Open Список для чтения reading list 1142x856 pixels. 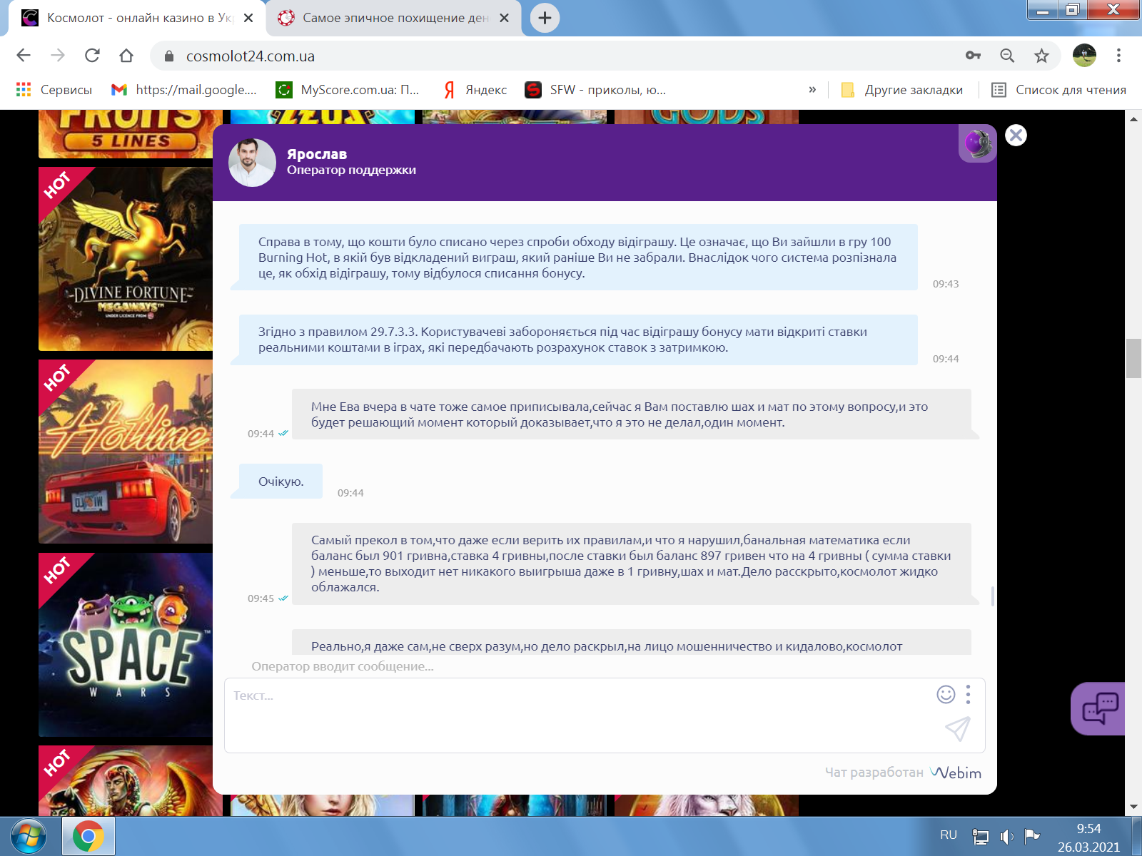[1059, 90]
